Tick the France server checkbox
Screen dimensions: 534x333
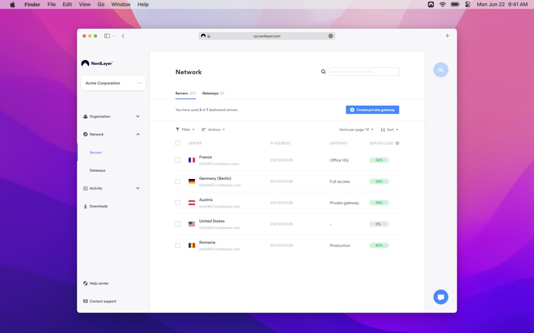coord(178,160)
